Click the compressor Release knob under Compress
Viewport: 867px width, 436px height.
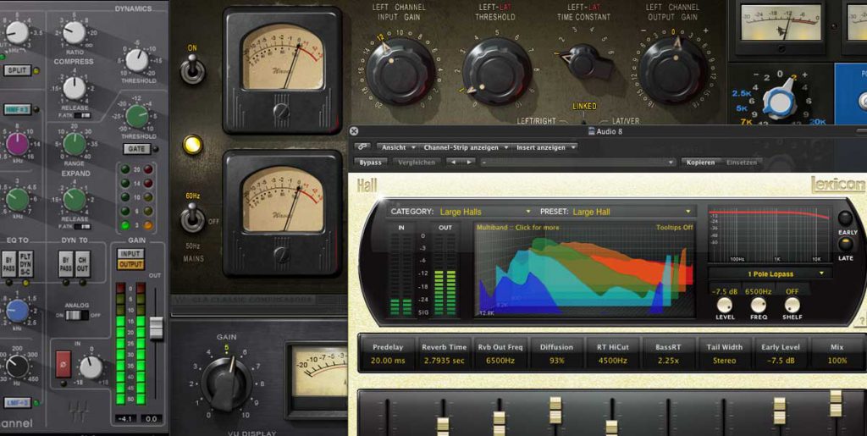[75, 88]
